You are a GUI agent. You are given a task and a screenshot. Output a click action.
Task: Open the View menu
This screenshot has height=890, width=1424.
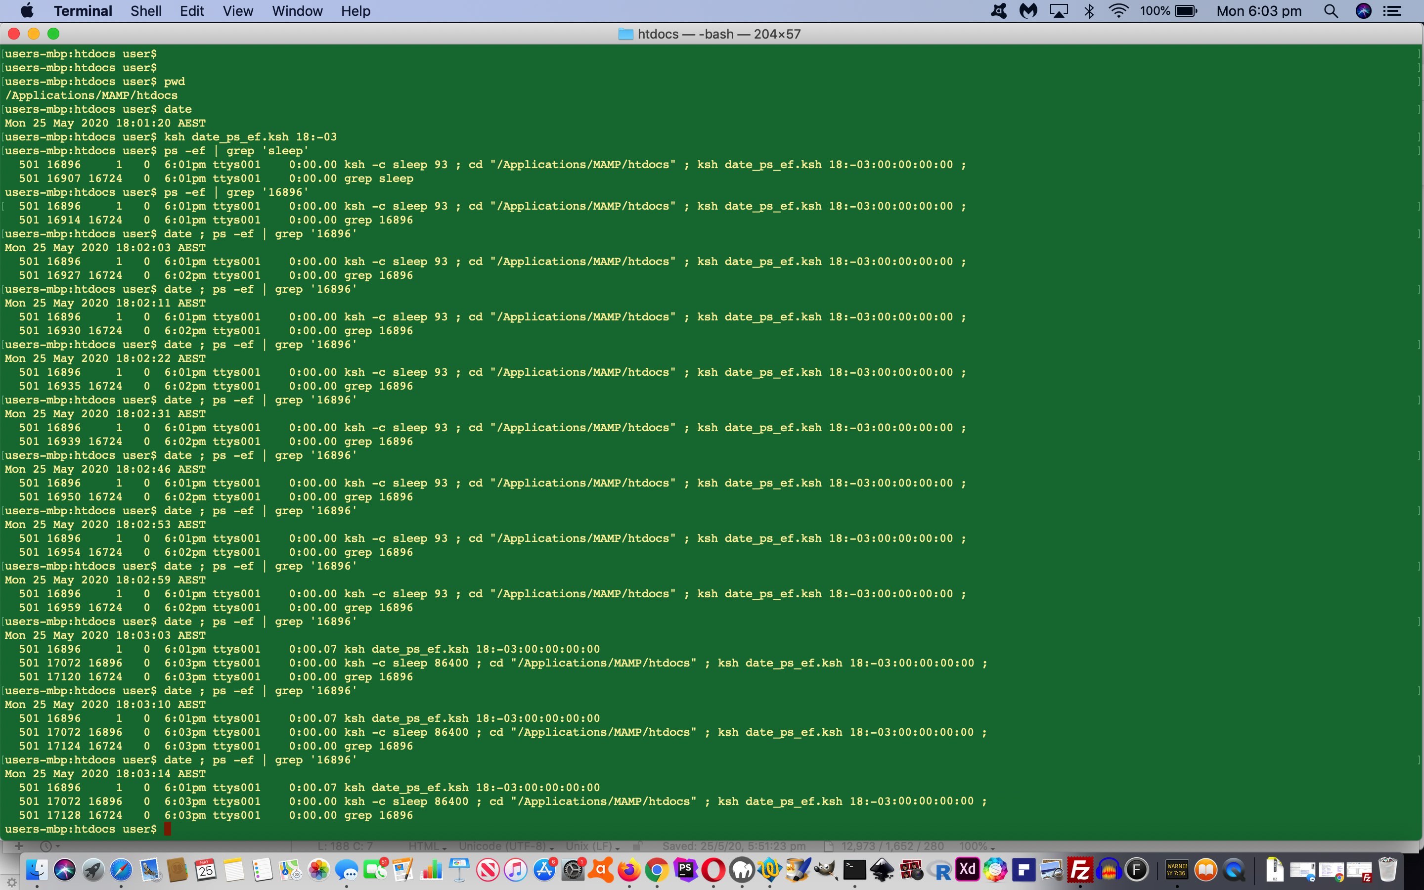tap(238, 10)
